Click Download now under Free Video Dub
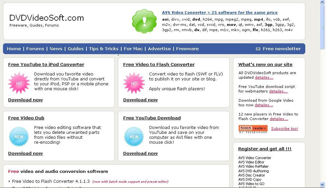 tap(25, 154)
